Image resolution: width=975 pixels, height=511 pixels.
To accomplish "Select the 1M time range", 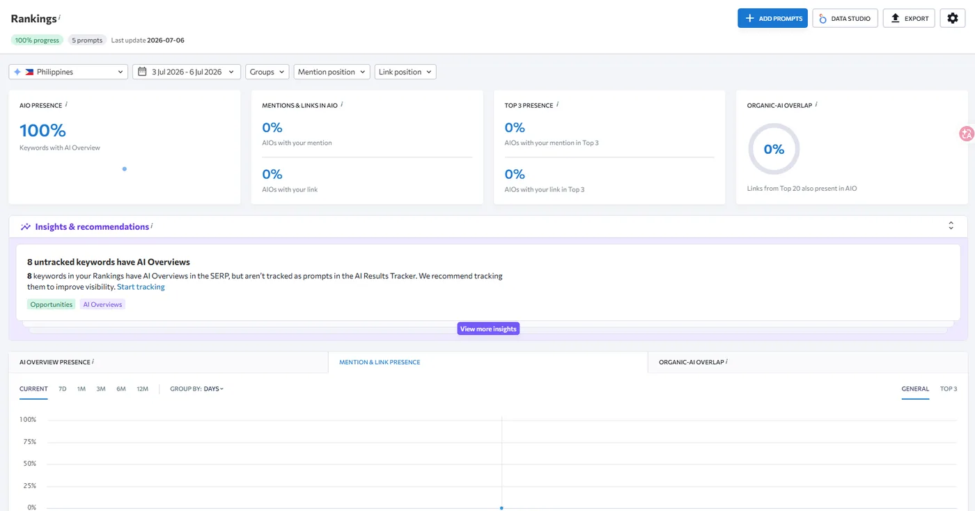I will click(x=81, y=389).
